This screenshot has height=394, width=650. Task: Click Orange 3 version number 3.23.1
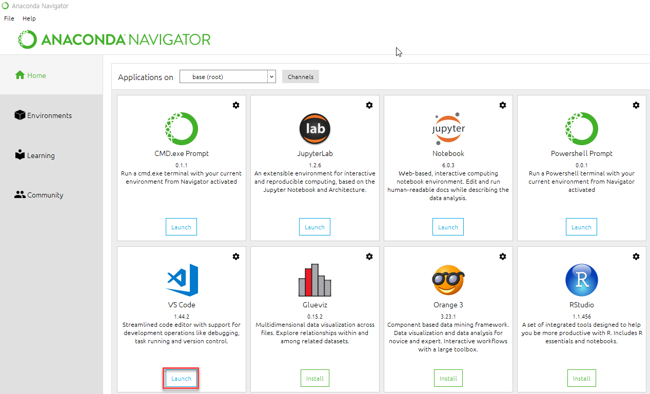pyautogui.click(x=448, y=317)
